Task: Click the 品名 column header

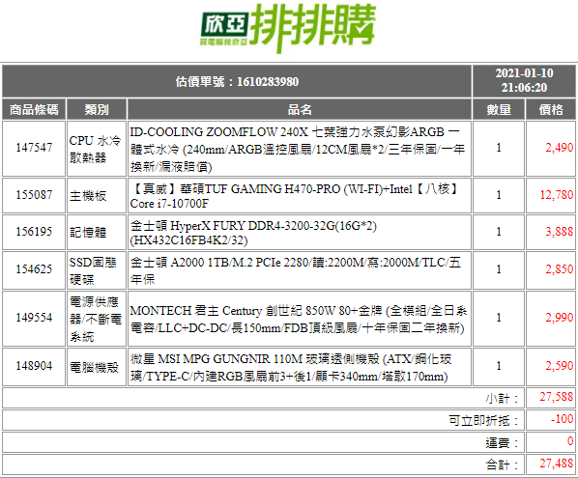Action: (300, 109)
